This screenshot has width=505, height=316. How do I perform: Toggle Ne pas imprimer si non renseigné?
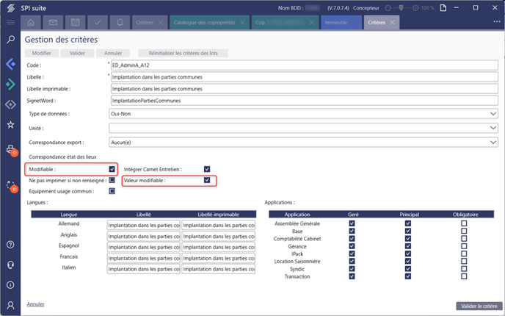pos(112,180)
